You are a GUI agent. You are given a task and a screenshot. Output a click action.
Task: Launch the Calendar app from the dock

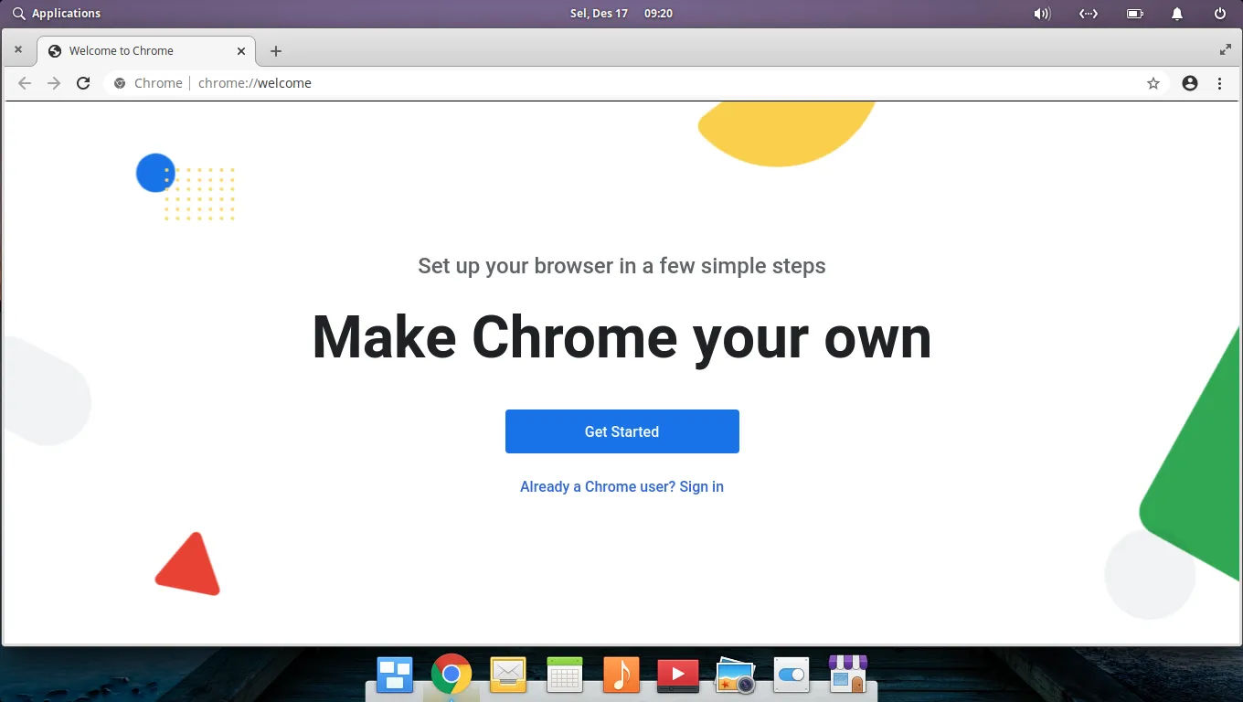[x=565, y=675]
